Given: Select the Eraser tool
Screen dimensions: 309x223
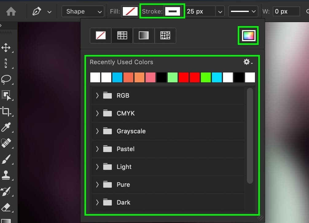Looking at the screenshot, I should 6,207.
